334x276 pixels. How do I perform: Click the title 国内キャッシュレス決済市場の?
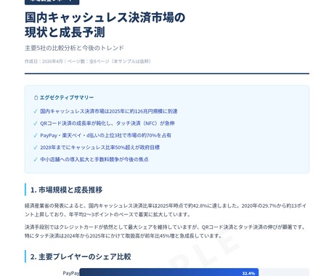point(105,17)
